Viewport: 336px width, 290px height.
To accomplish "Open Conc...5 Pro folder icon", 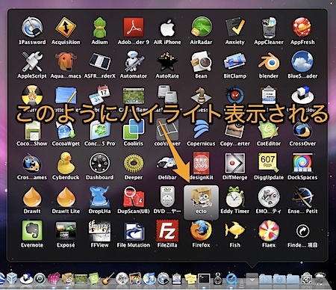I will pos(99,131).
